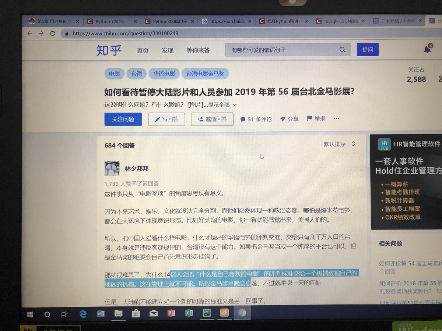Open PowerPoint from taskbar

click(x=171, y=313)
